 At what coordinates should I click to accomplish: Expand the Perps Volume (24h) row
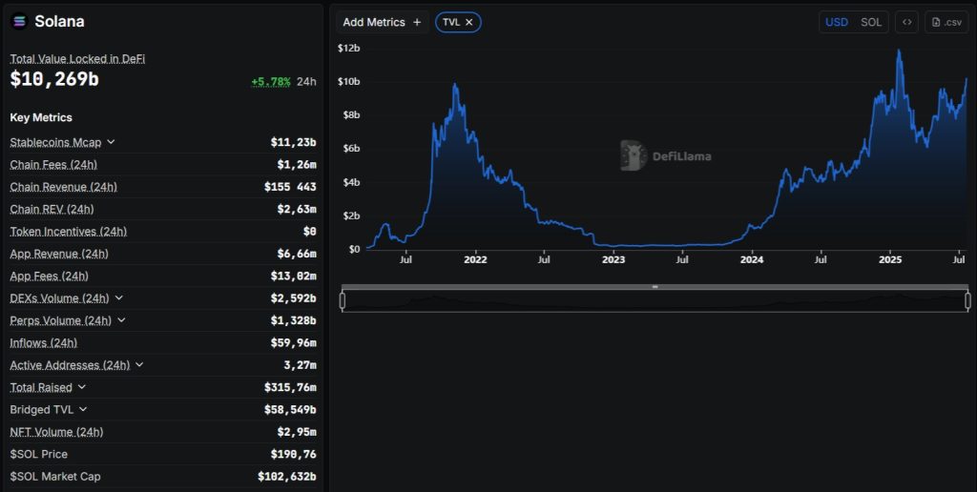[121, 320]
